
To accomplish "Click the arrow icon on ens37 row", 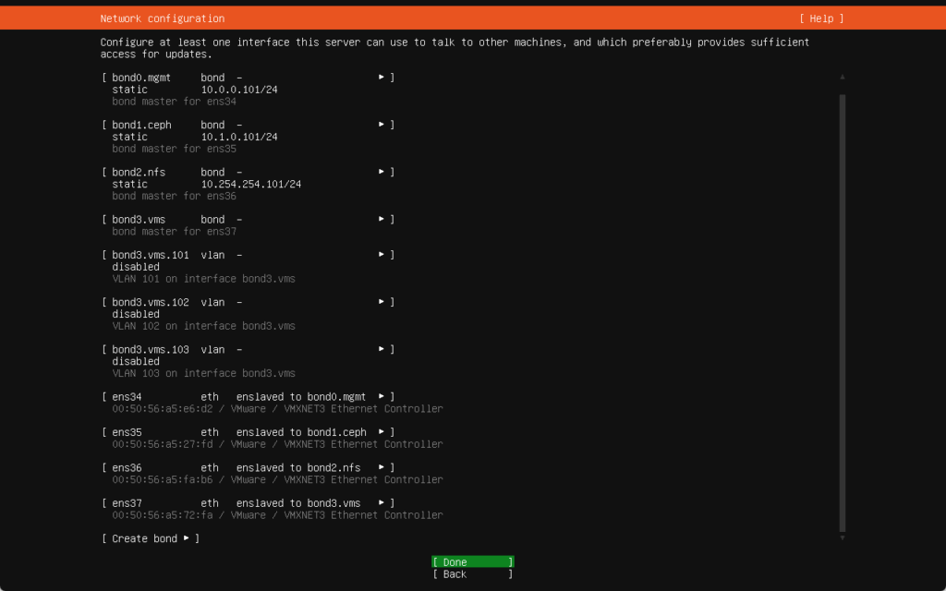I will coord(382,503).
